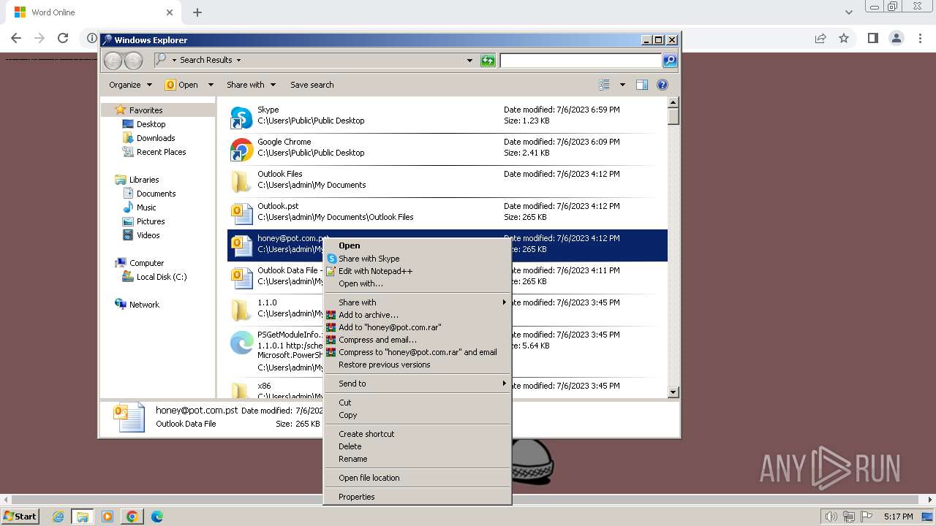Open Microsoft Edge from taskbar

(156, 517)
